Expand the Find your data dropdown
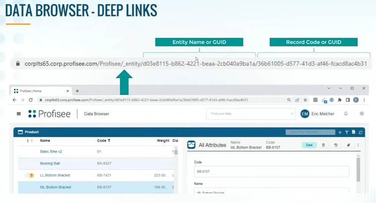This screenshot has width=376, height=203. pos(292,114)
